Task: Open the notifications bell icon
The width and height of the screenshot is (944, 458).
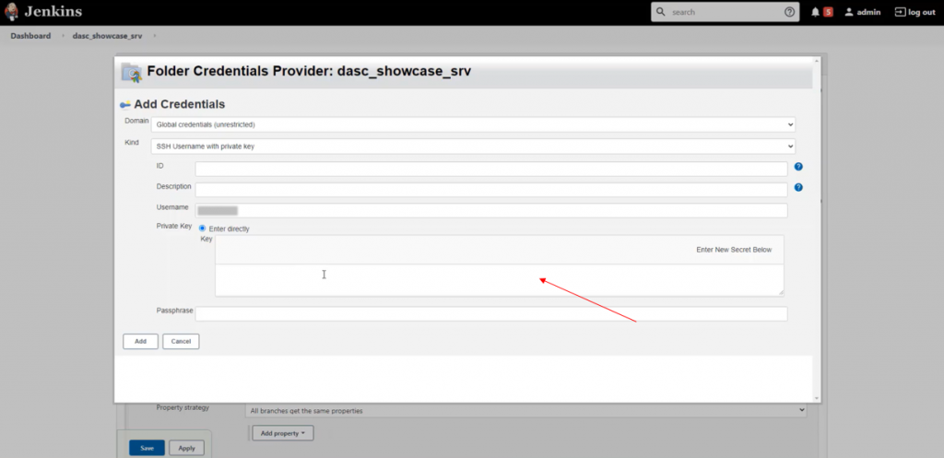Action: [815, 12]
